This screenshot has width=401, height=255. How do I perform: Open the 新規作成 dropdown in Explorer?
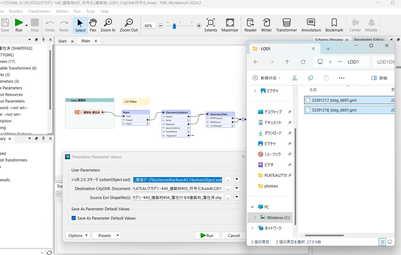(x=267, y=78)
